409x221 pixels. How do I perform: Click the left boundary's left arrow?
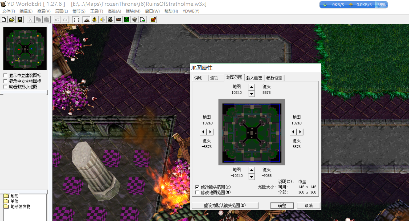click(x=203, y=132)
